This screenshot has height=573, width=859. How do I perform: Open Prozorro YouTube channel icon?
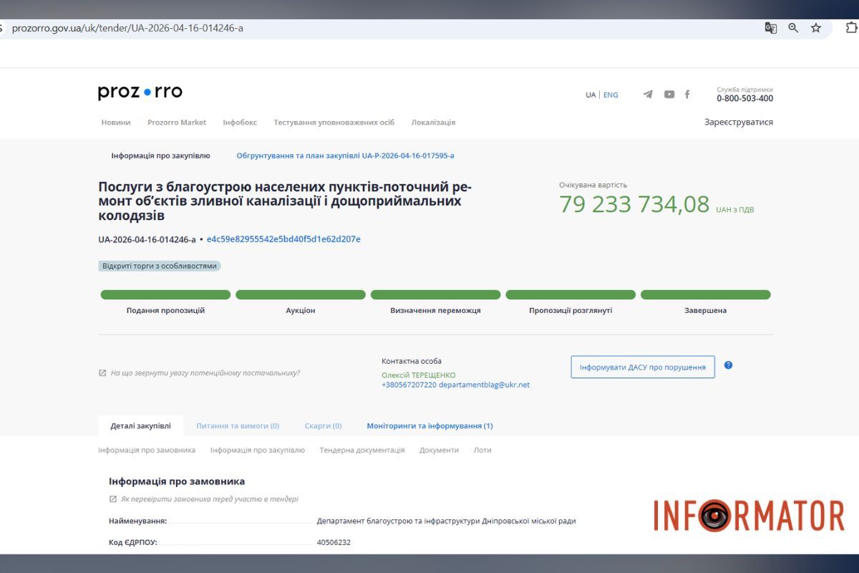669,95
